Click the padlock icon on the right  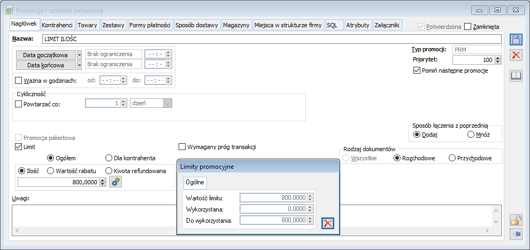tap(516, 220)
